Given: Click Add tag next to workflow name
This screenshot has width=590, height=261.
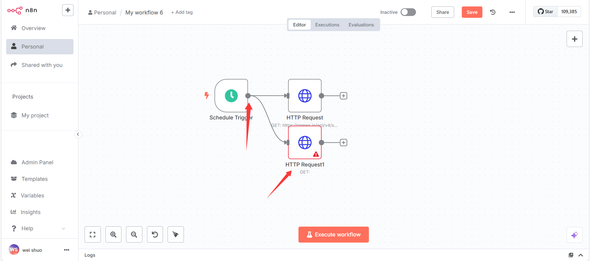Looking at the screenshot, I should 182,12.
